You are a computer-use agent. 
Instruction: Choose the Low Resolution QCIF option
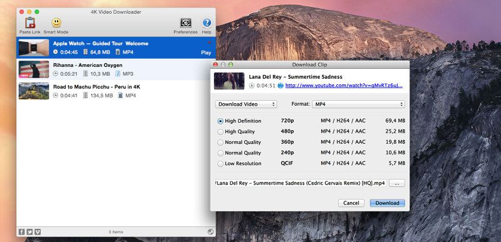coord(220,164)
